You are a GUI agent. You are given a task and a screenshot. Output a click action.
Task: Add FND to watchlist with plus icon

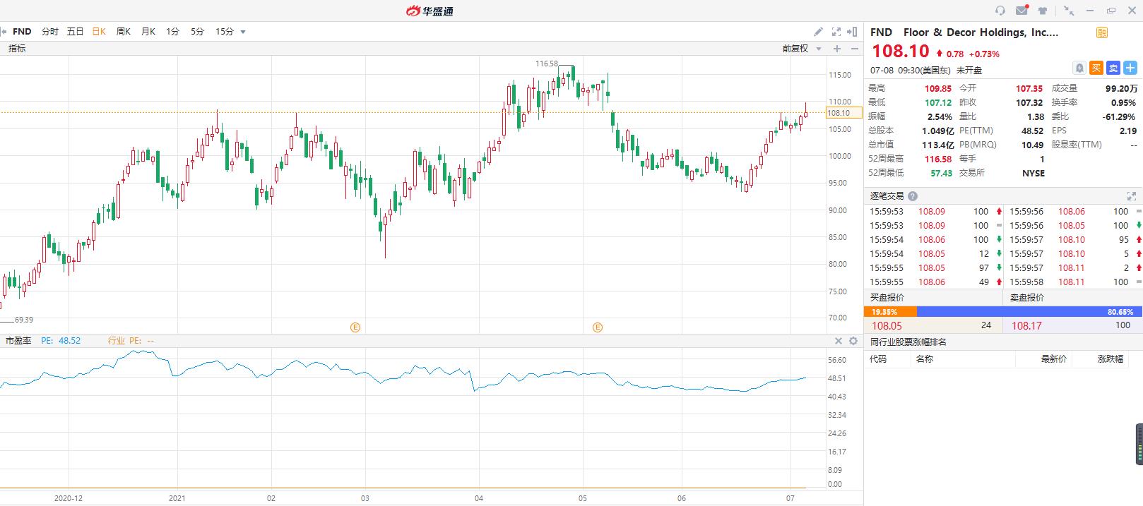(1130, 68)
